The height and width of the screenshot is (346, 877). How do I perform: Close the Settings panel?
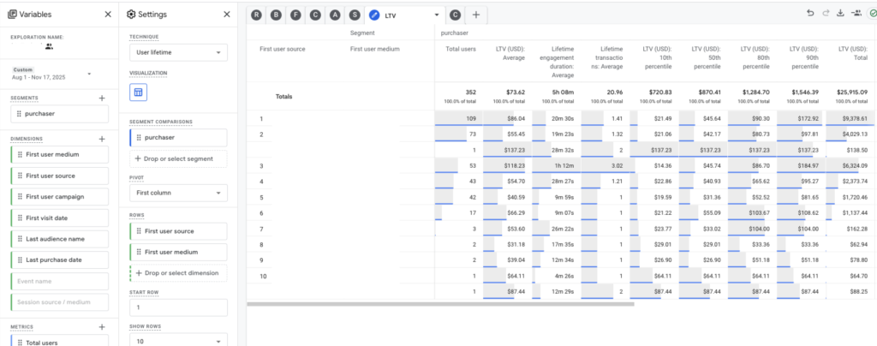pyautogui.click(x=226, y=15)
